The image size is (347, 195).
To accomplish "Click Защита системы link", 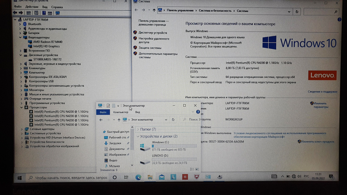I will click(150, 48).
